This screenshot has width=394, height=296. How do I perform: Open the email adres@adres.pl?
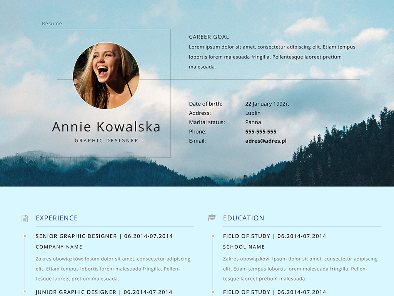[x=266, y=141]
